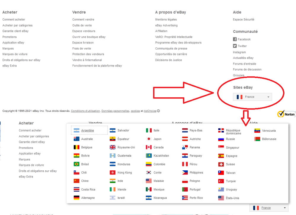Open Ouvrir une boutique eBay link
Screen dimensions: 296x215
[89, 37]
